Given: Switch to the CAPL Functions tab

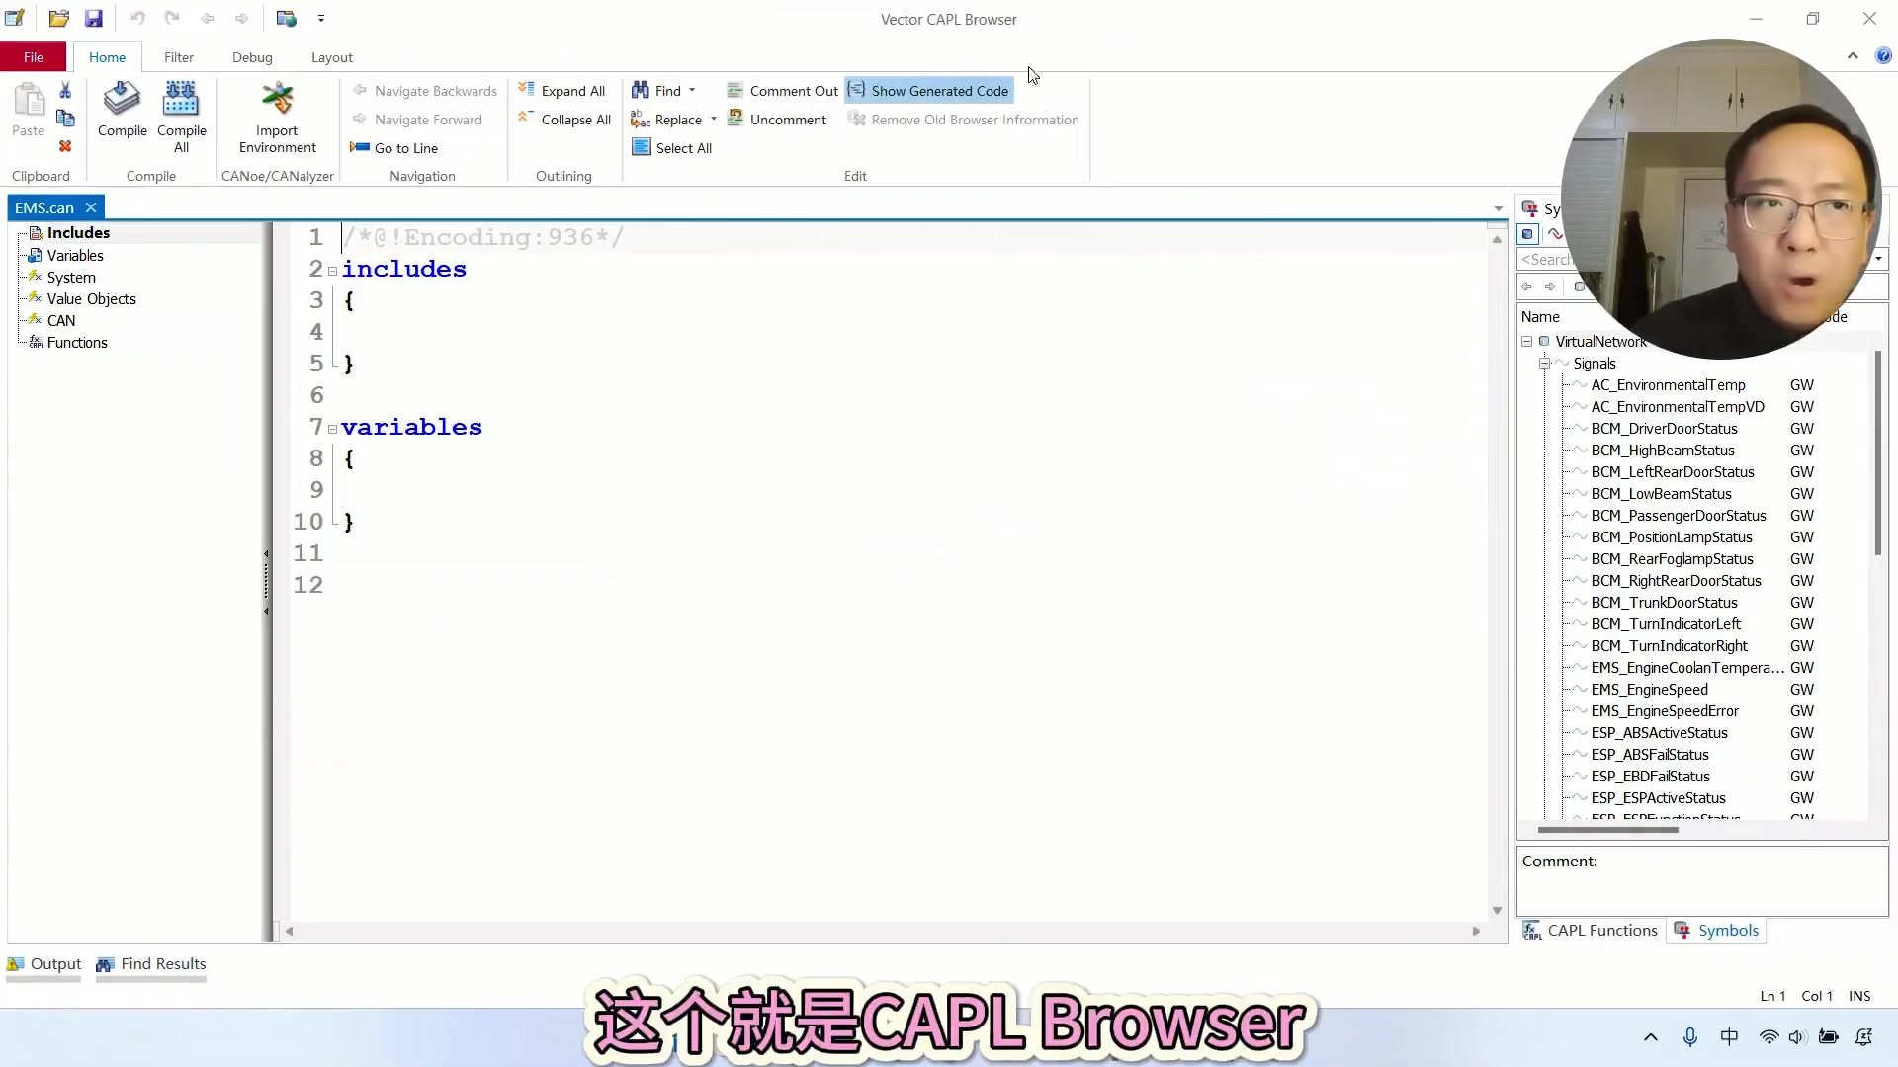Looking at the screenshot, I should 1591,931.
